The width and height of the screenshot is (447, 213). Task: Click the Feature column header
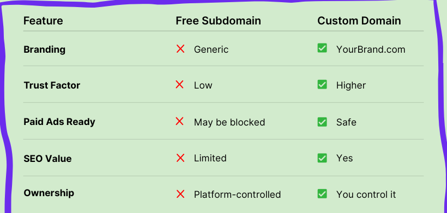pyautogui.click(x=43, y=21)
